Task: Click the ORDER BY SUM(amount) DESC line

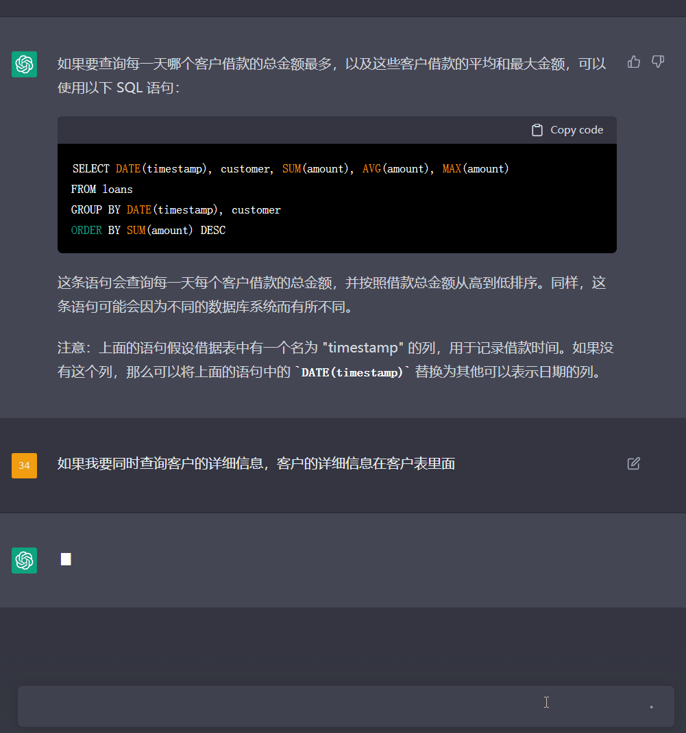Action: pyautogui.click(x=148, y=230)
